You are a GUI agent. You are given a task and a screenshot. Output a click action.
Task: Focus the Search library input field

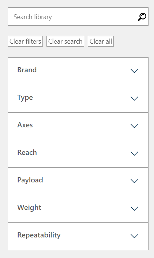click(78, 17)
